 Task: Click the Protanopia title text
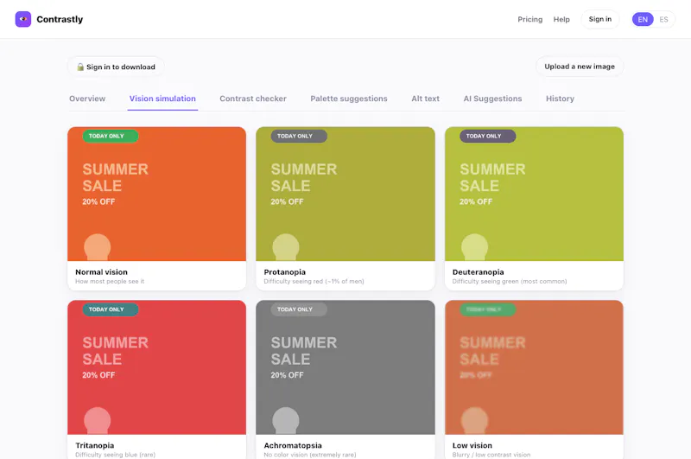pos(285,272)
